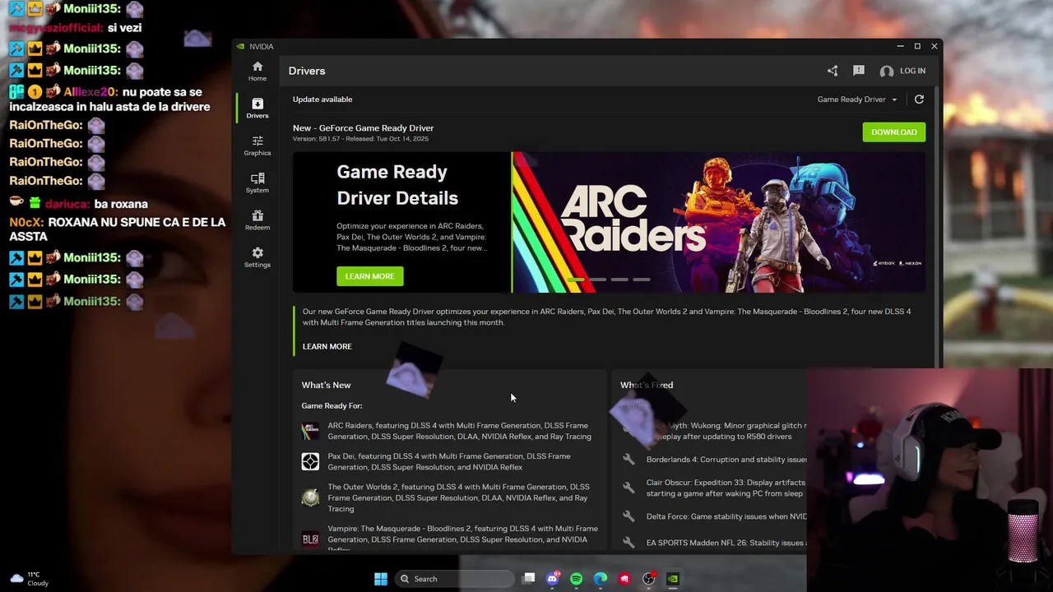This screenshot has width=1053, height=592.
Task: Click NVIDIA app icon in taskbar
Action: (x=673, y=579)
